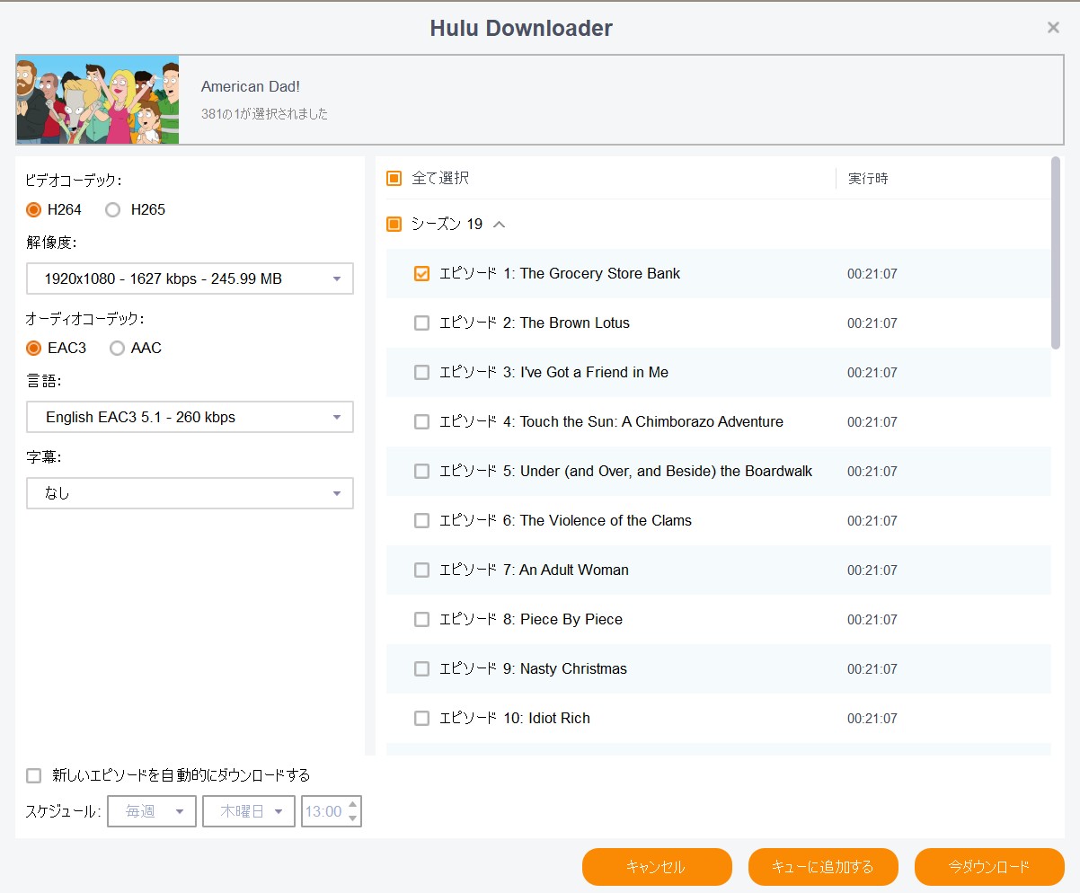The width and height of the screenshot is (1080, 893).
Task: Decrease the schedule time with down arrow
Action: tap(353, 818)
